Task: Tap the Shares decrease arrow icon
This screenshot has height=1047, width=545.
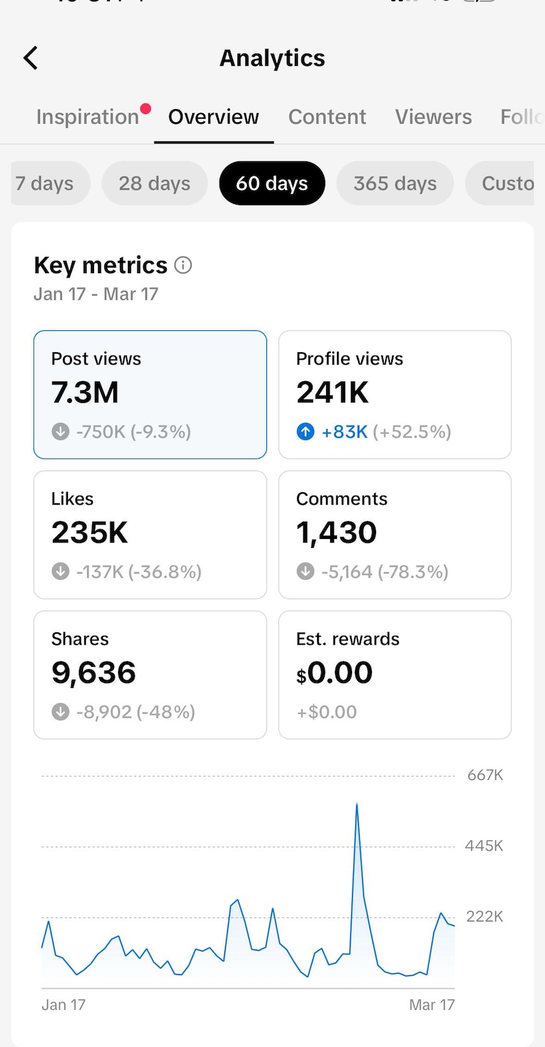Action: tap(60, 712)
